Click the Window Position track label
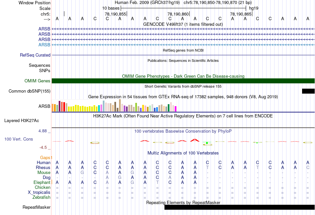 pyautogui.click(x=34, y=3)
